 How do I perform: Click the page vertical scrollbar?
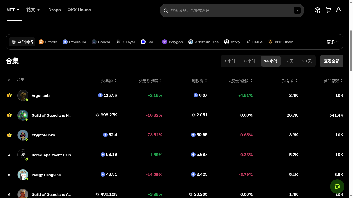351,51
